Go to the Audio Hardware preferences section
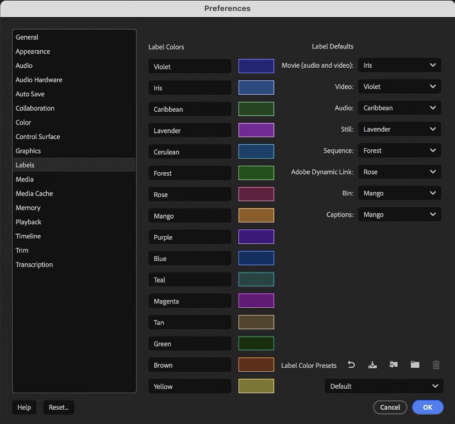 pyautogui.click(x=39, y=80)
